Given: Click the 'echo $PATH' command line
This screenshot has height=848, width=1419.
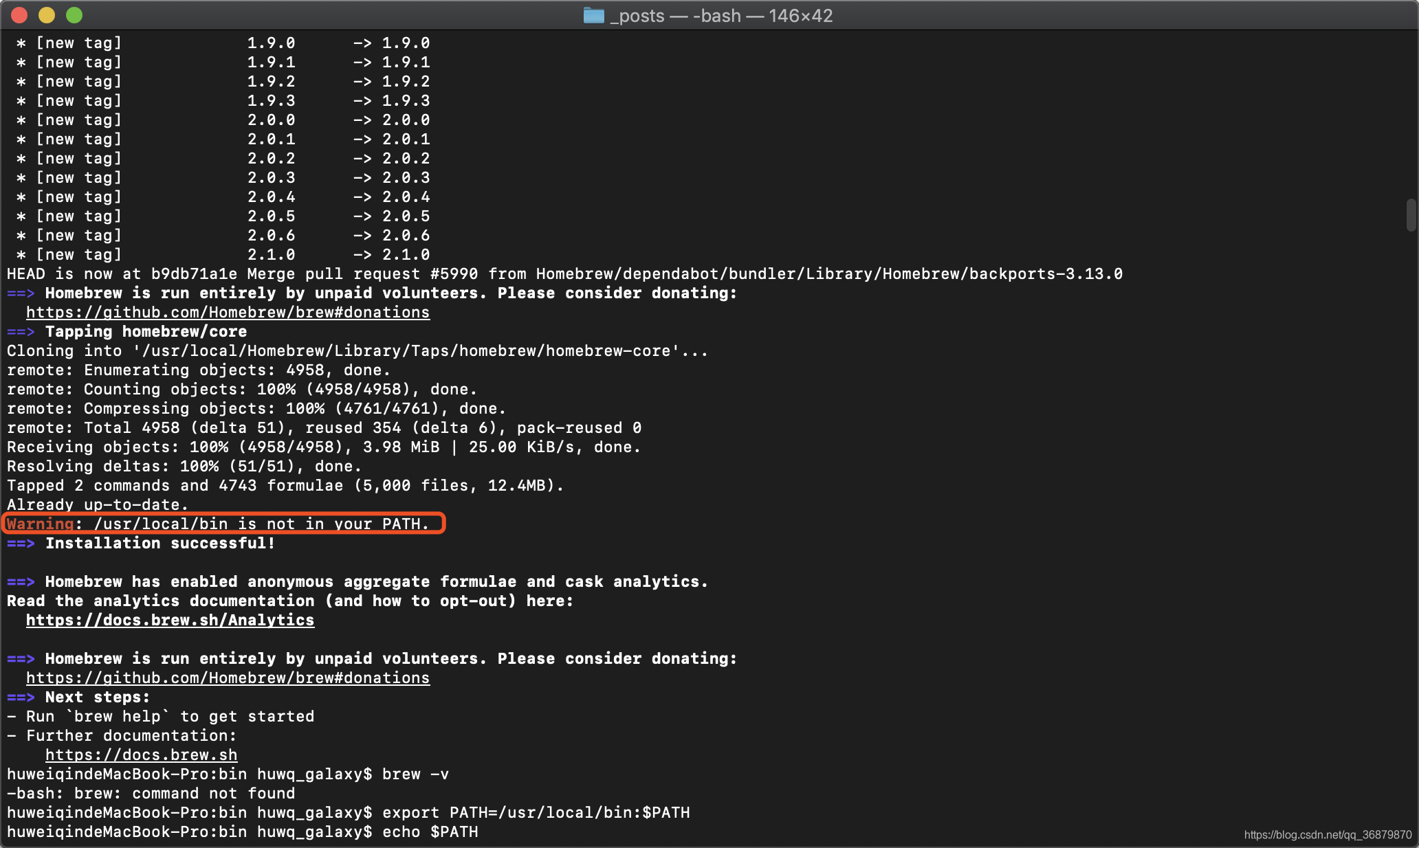Looking at the screenshot, I should (430, 832).
